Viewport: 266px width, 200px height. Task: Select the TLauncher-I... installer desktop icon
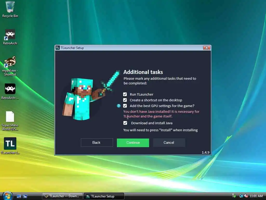tap(10, 146)
